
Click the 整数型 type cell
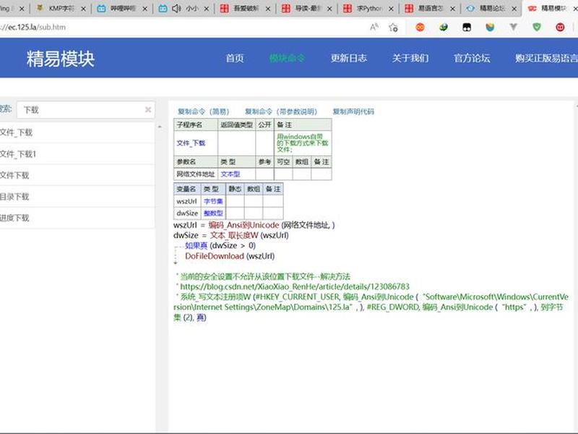213,213
